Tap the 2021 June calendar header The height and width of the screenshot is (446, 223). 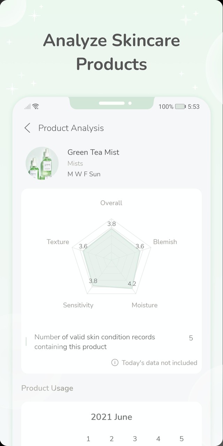(x=111, y=417)
